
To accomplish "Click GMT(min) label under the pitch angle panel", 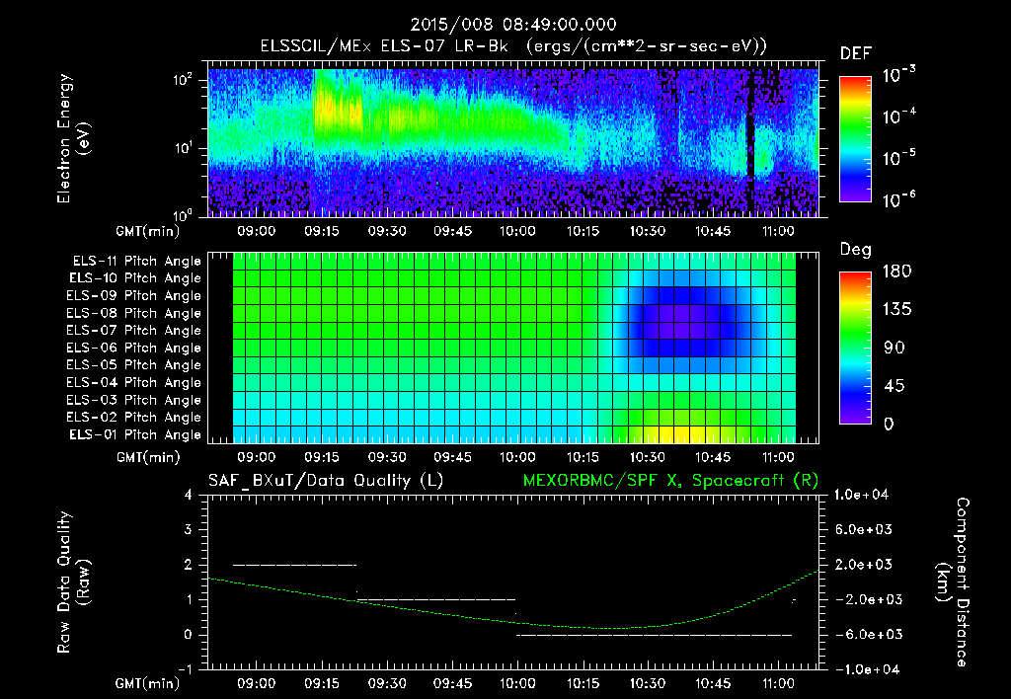I will click(148, 457).
